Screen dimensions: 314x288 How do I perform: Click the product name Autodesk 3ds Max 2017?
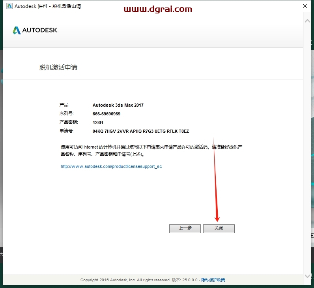pos(118,105)
